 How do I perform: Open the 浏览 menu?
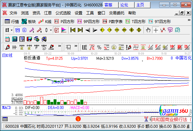[25, 13]
